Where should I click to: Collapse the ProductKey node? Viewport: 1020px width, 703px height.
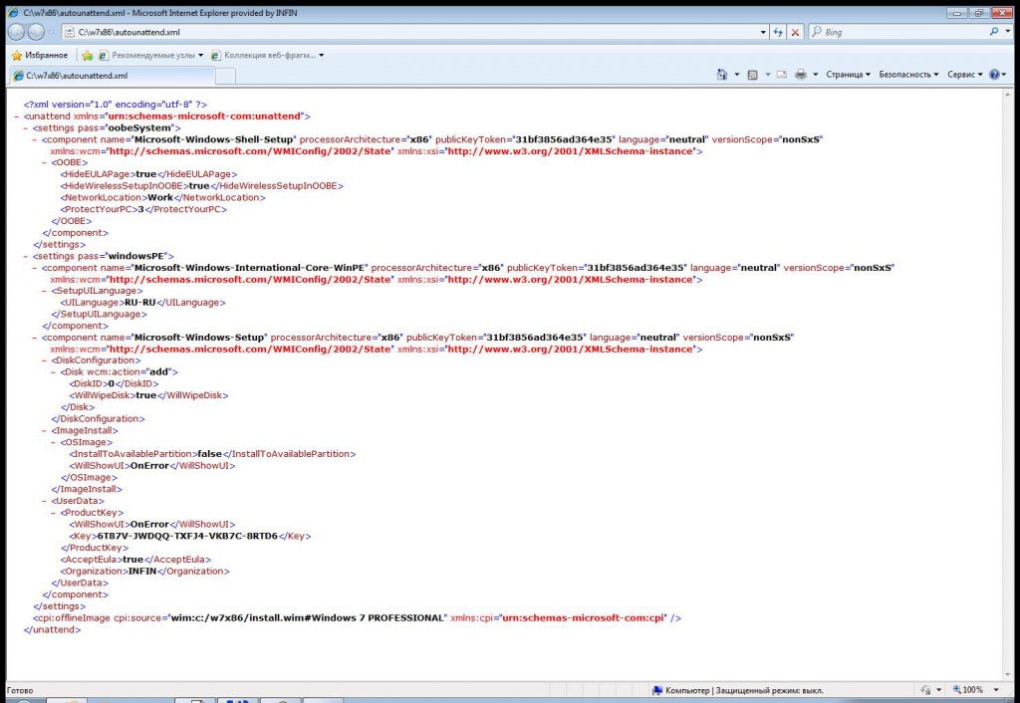click(x=54, y=513)
